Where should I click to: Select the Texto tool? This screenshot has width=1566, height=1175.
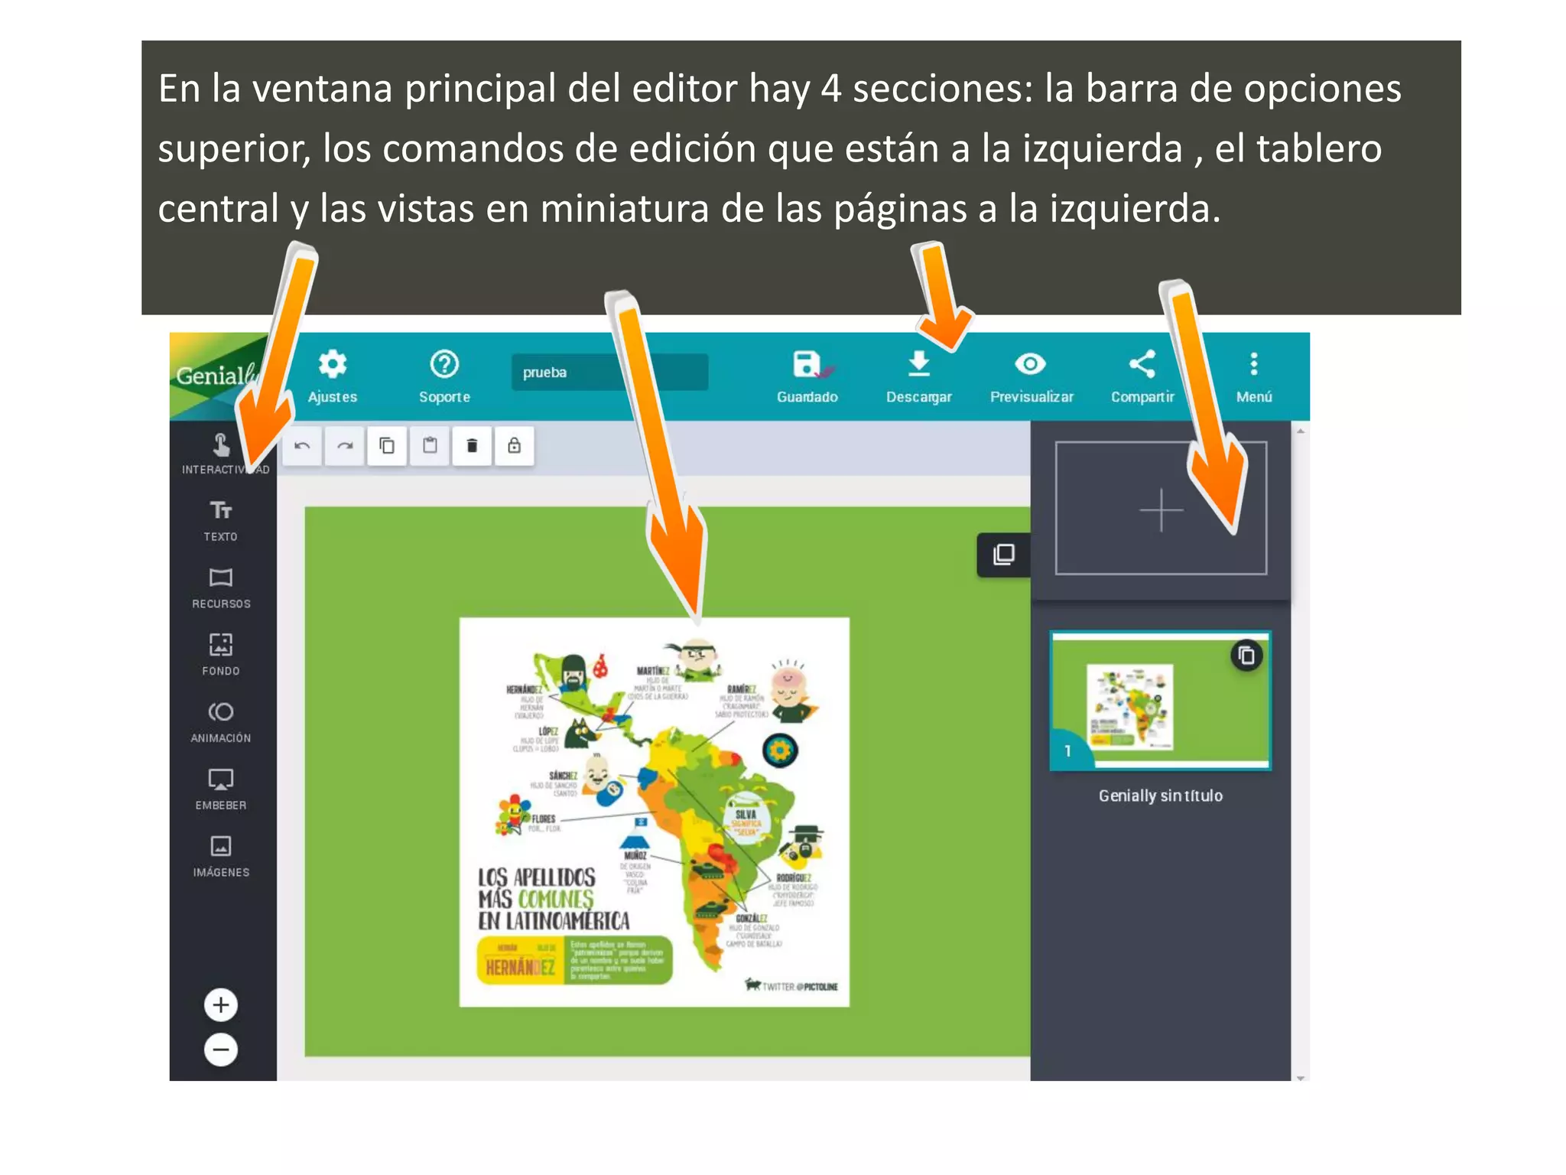pos(221,521)
